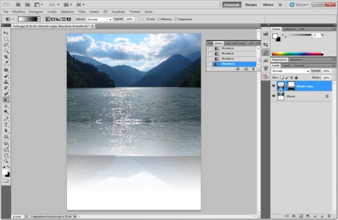
Task: Click the foreground color swatch in toolbox
Action: (x=5, y=172)
